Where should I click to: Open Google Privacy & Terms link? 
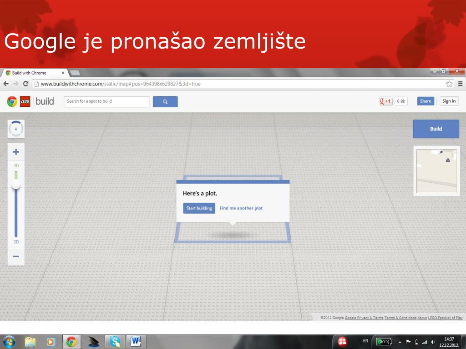pyautogui.click(x=364, y=318)
